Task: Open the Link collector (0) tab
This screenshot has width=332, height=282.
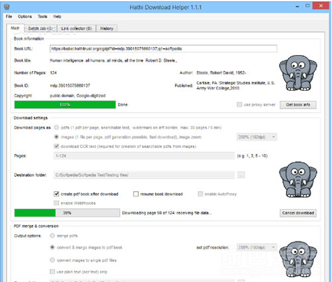Action: pos(76,29)
